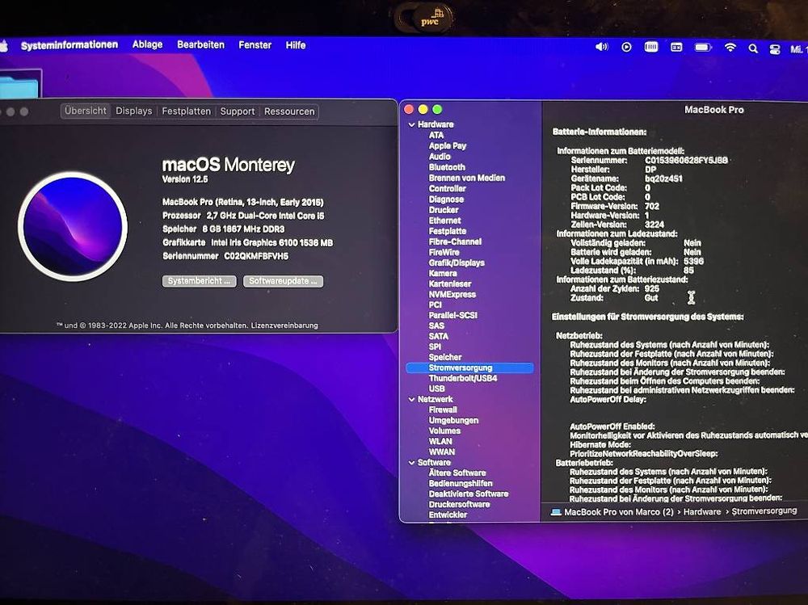Image resolution: width=808 pixels, height=605 pixels.
Task: Select Deaktivierte Software in the sidebar
Action: (x=469, y=494)
